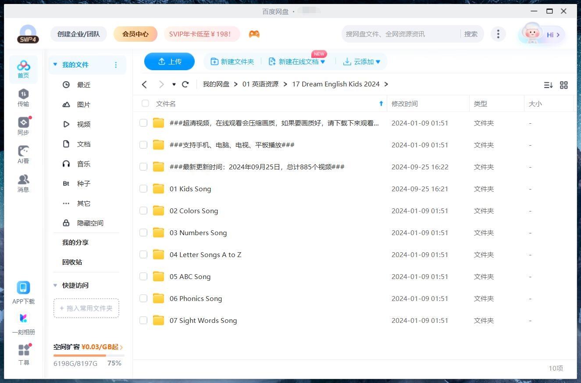581x383 pixels.
Task: Open the AI看 sidebar icon
Action: point(23,154)
